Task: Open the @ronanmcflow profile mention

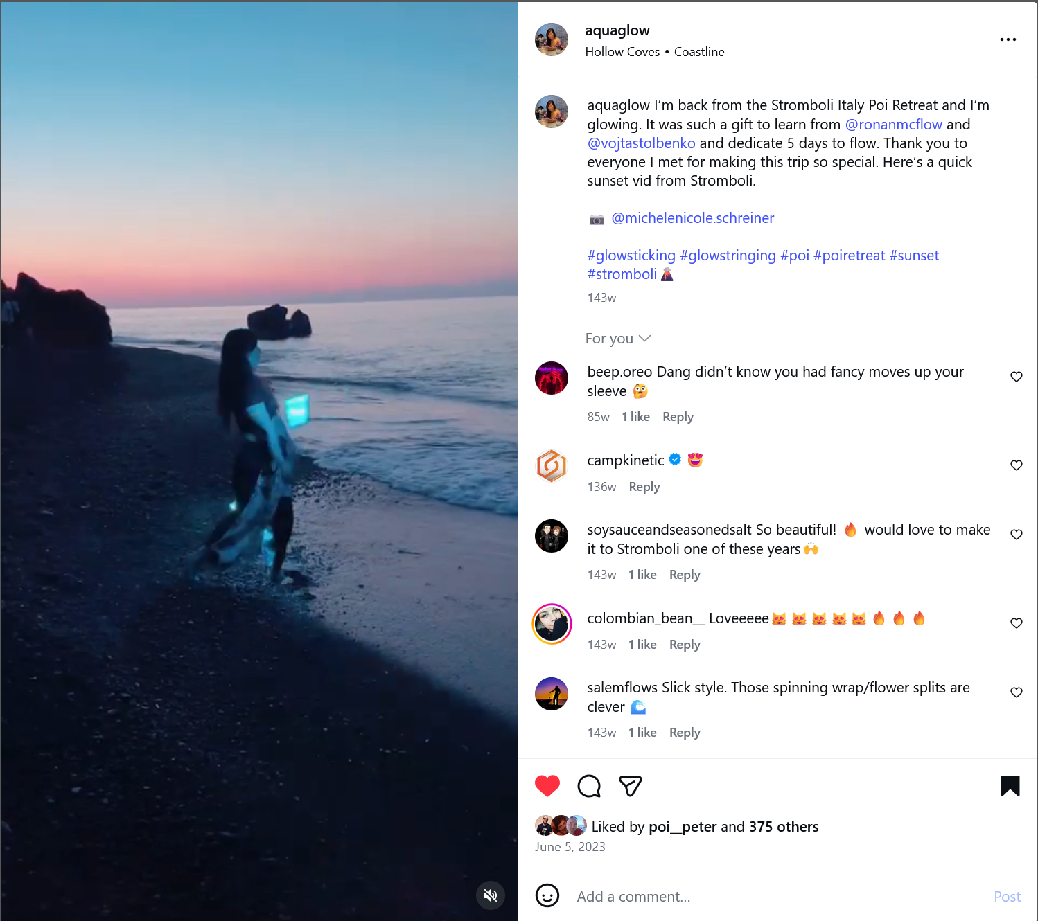Action: (893, 125)
